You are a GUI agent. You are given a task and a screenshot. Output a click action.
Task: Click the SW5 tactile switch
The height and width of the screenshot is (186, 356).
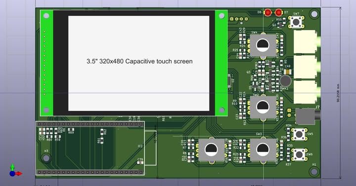(x=299, y=134)
